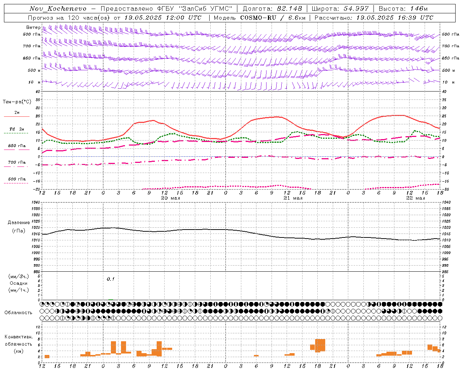Click the "Модель COSMO-RU / 6.6км" label

[x=260, y=18]
